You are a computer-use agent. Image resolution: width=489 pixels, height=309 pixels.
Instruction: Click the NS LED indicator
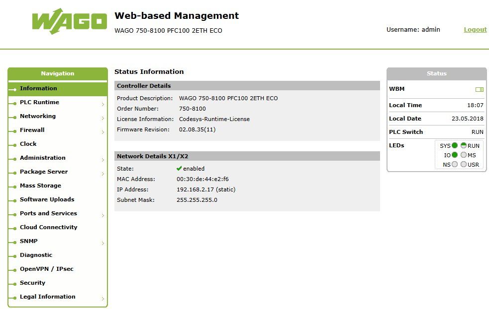pos(455,164)
